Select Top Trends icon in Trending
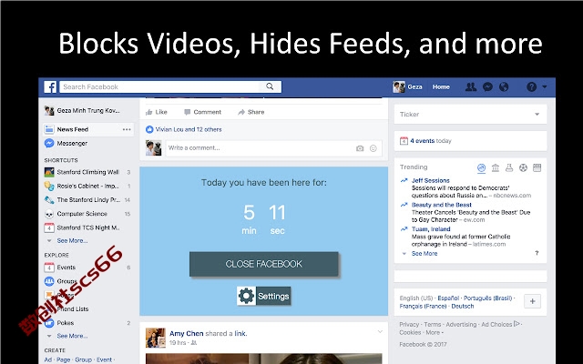 pos(481,168)
